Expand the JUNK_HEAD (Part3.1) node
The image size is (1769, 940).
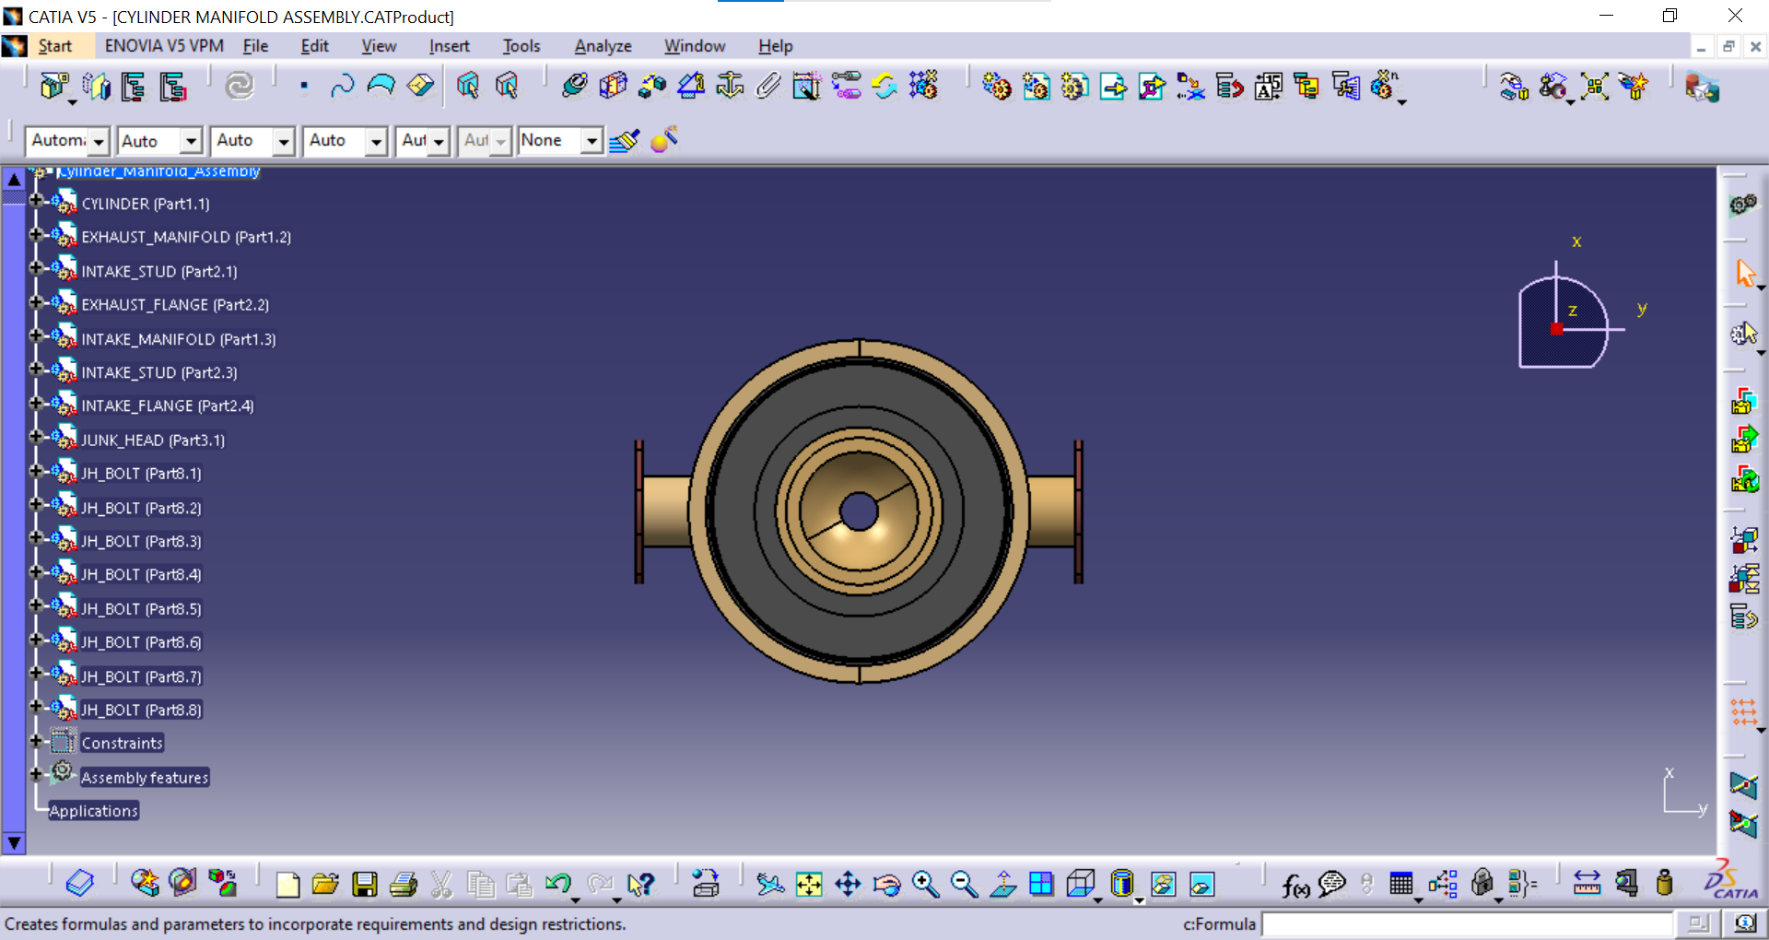[x=36, y=437]
